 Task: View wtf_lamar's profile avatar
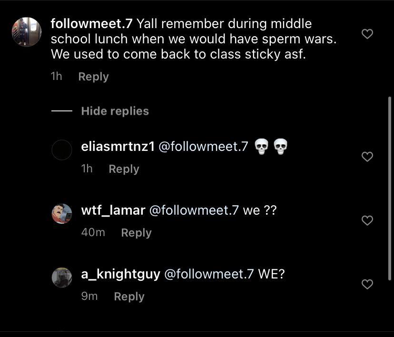61,214
